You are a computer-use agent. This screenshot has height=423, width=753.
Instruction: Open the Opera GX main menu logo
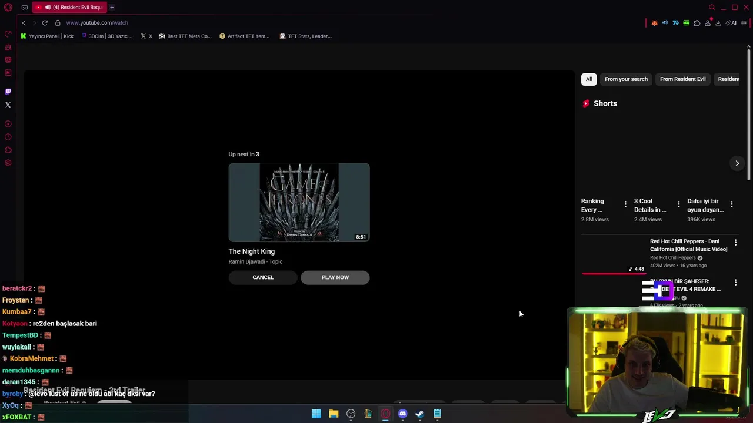coord(8,7)
